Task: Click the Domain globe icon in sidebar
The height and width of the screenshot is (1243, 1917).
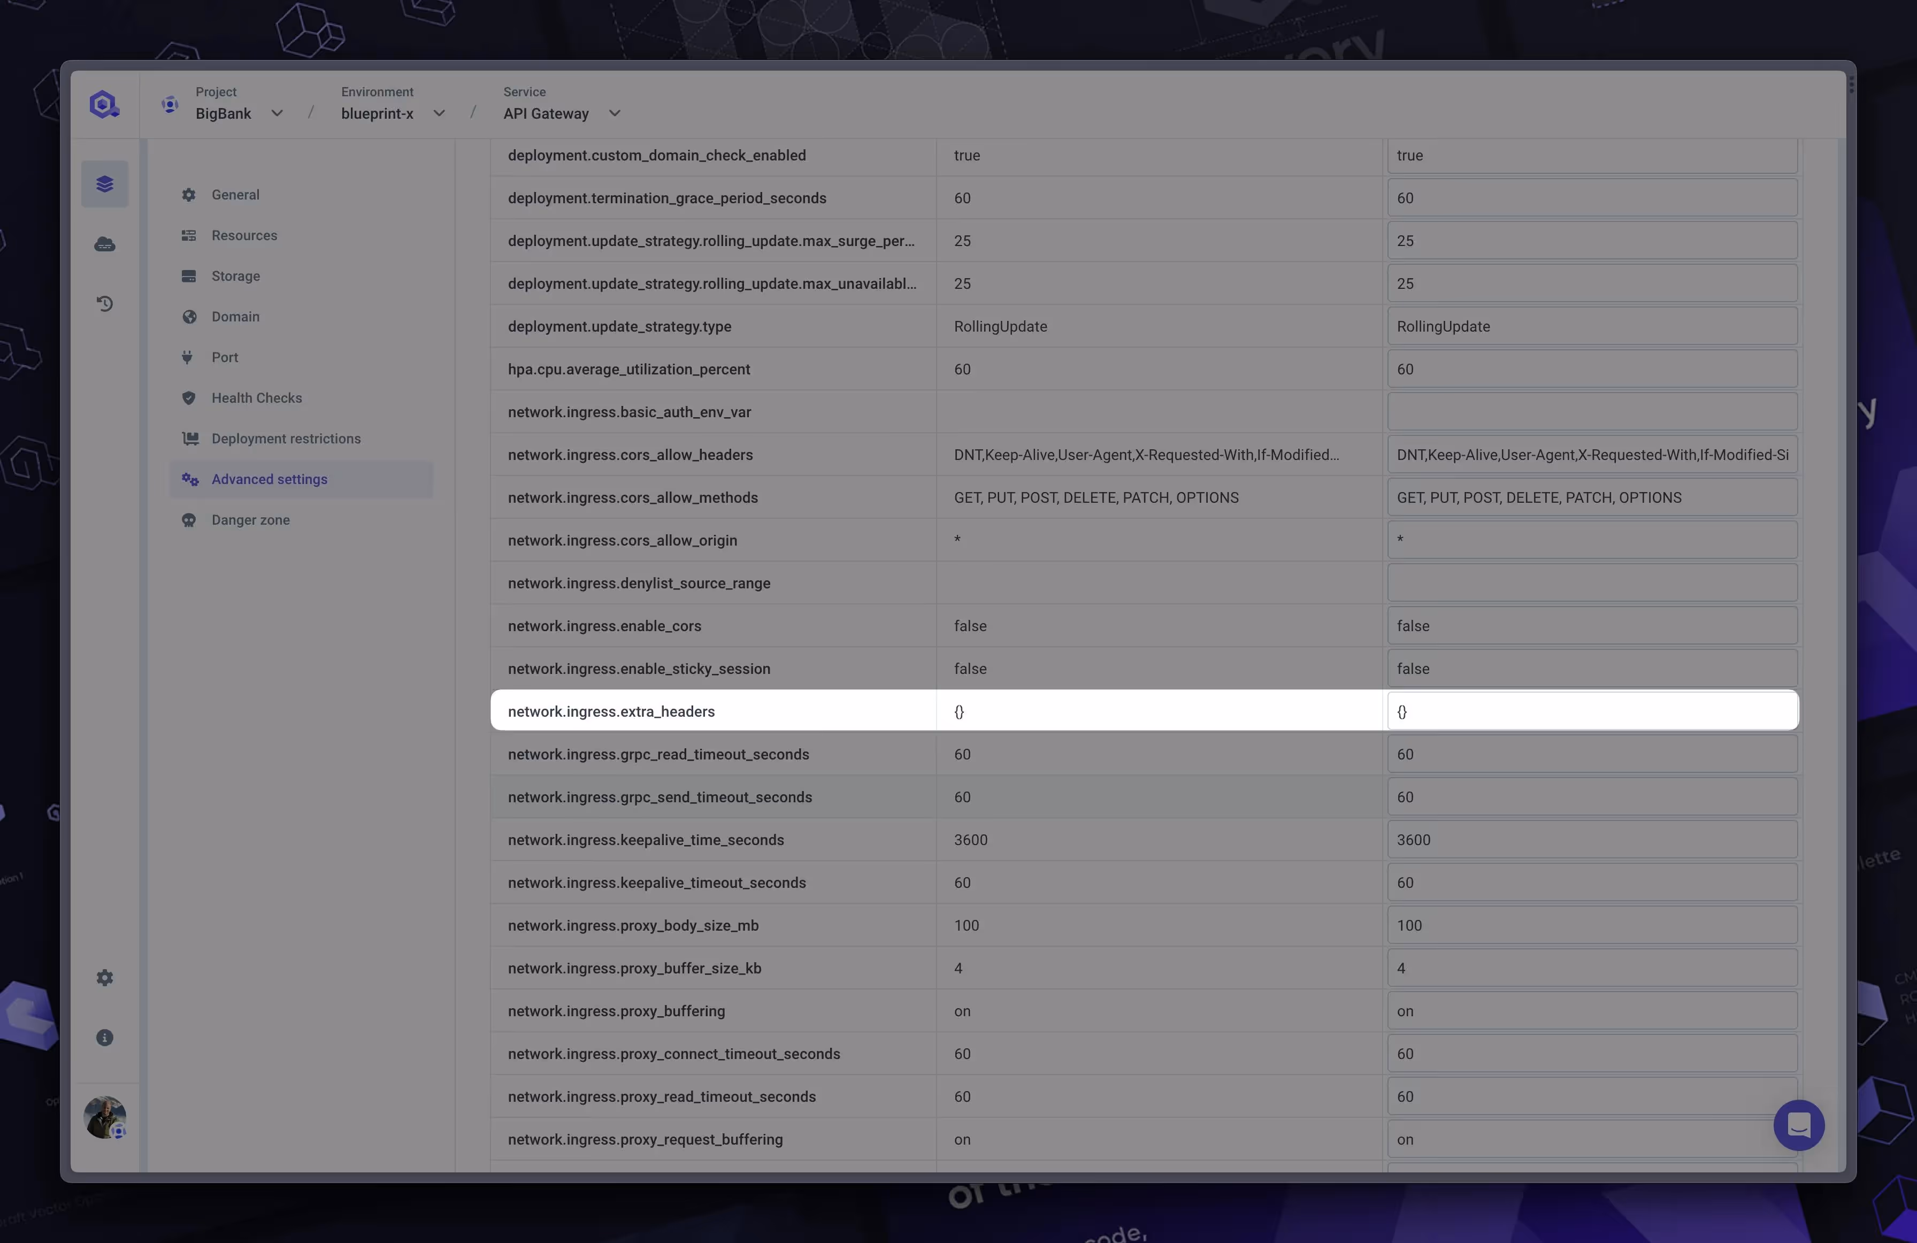Action: click(188, 317)
